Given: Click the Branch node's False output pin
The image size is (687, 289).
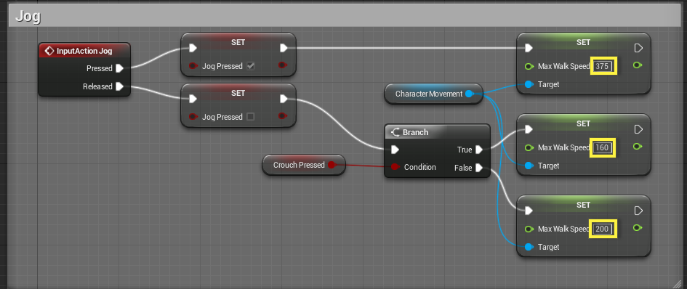Looking at the screenshot, I should [x=479, y=168].
